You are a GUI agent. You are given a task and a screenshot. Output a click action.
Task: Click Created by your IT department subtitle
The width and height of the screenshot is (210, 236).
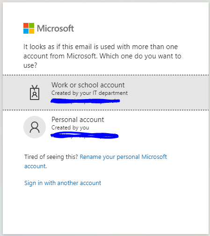89,93
